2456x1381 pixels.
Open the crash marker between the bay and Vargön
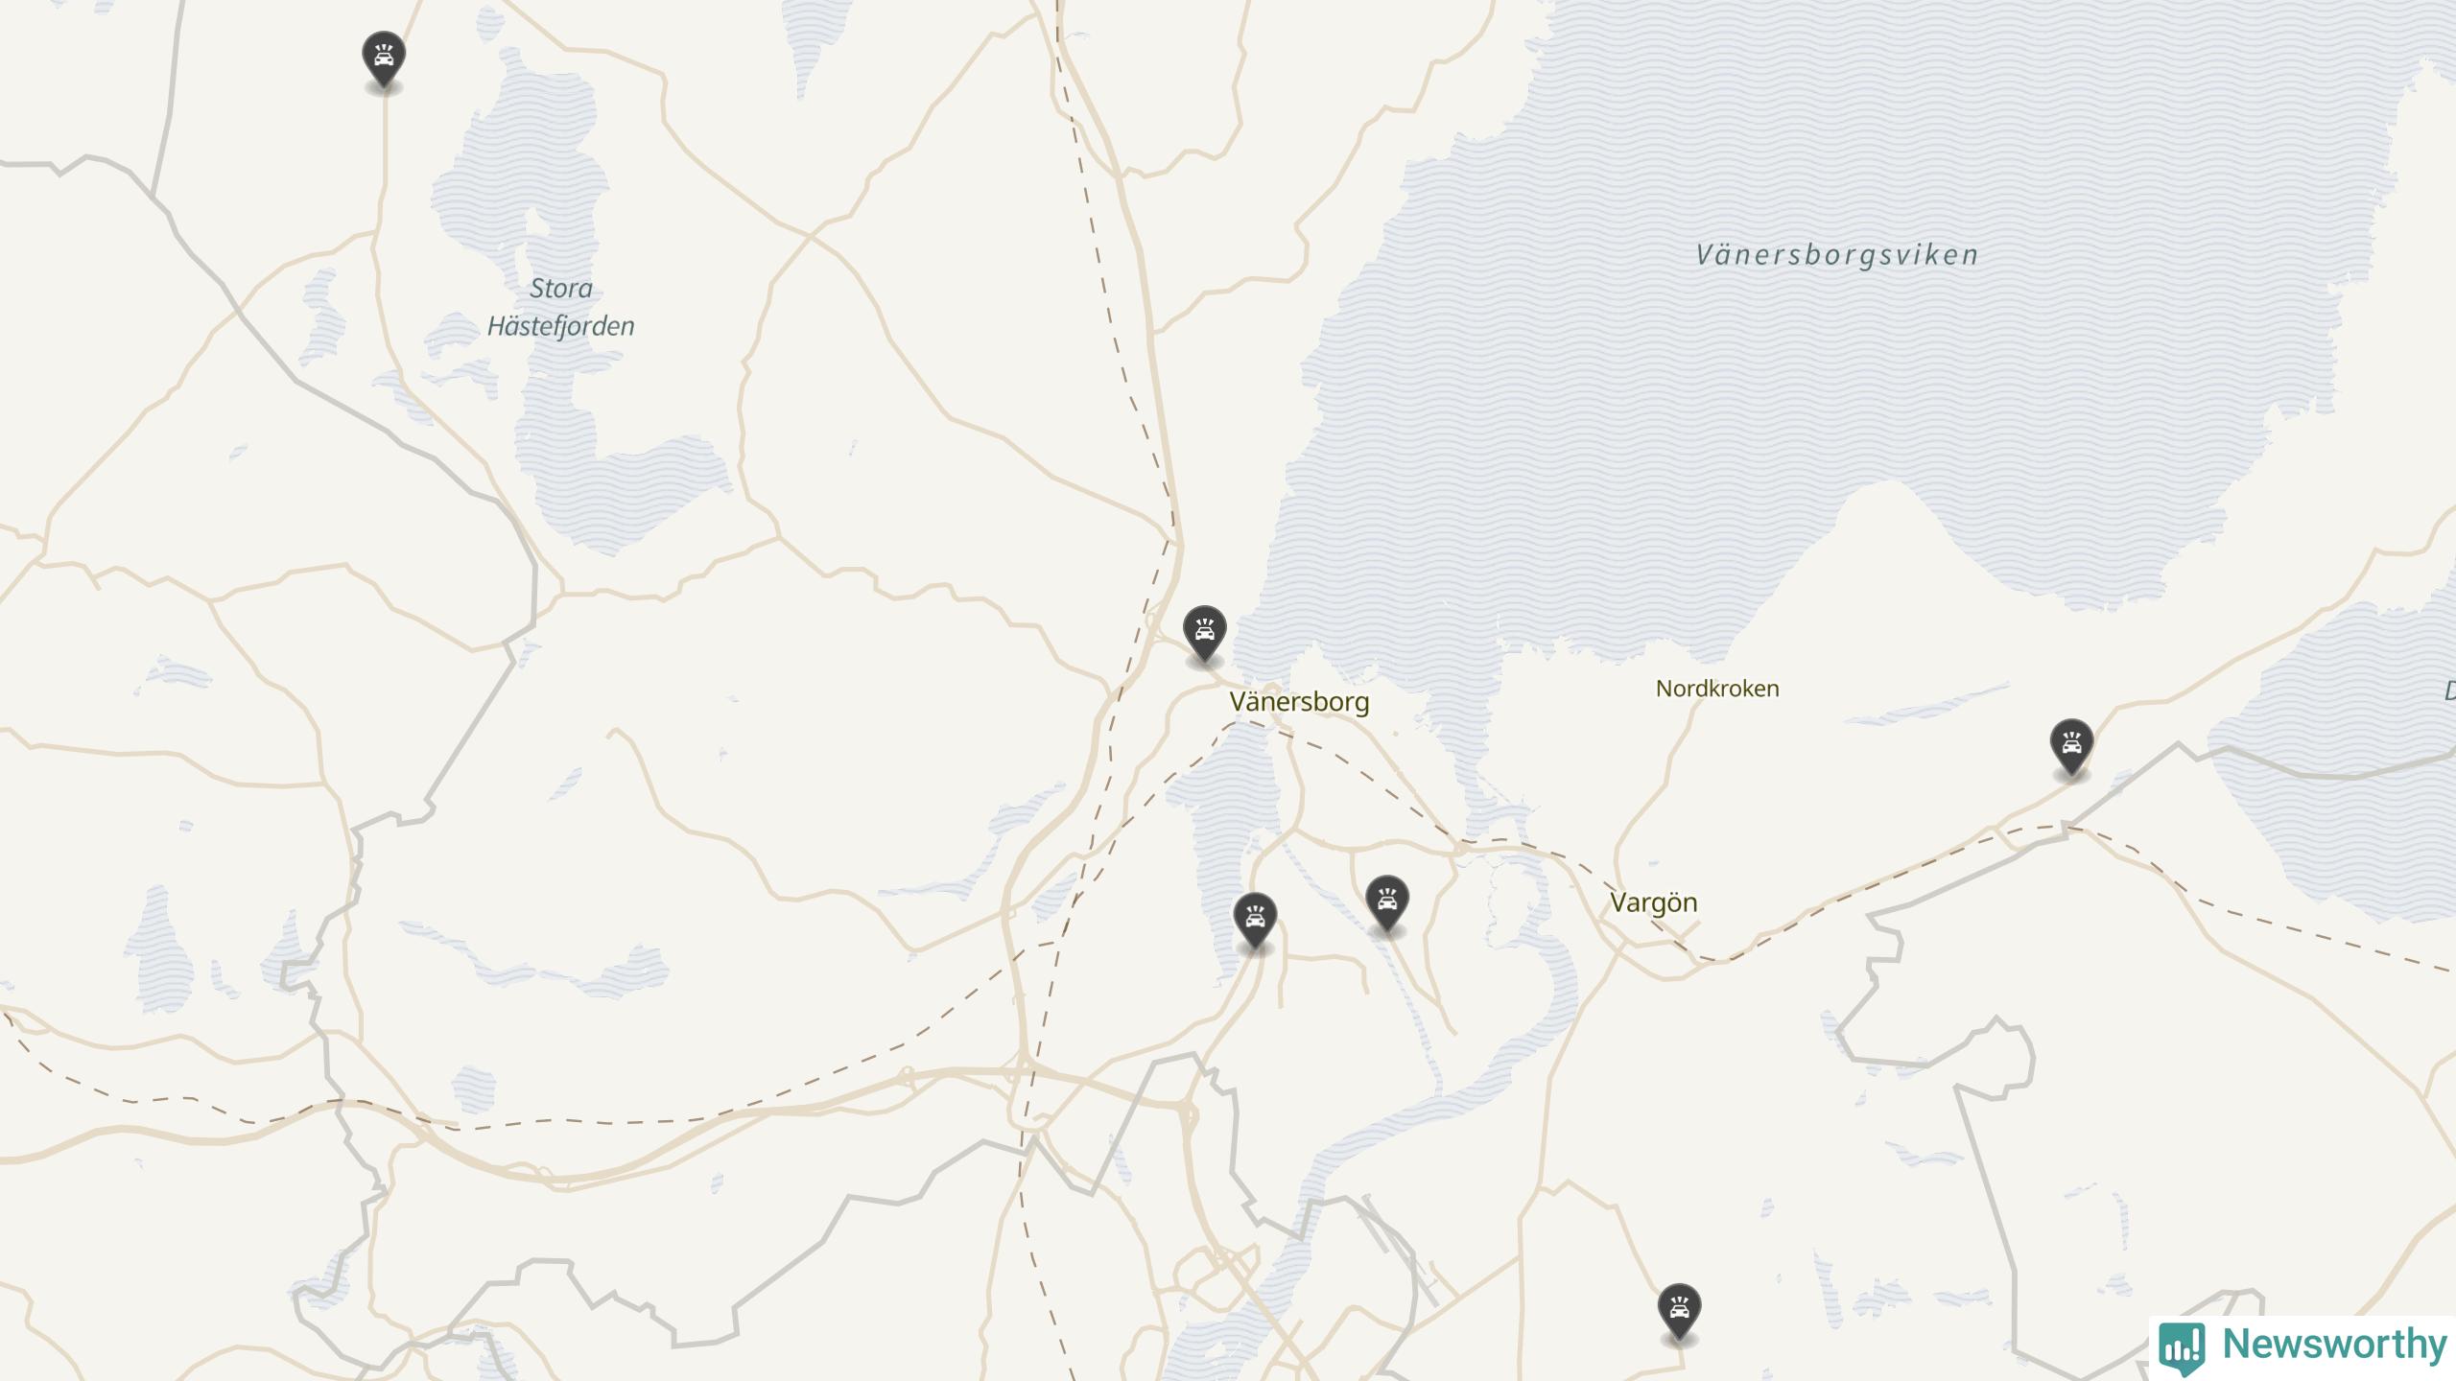1387,903
